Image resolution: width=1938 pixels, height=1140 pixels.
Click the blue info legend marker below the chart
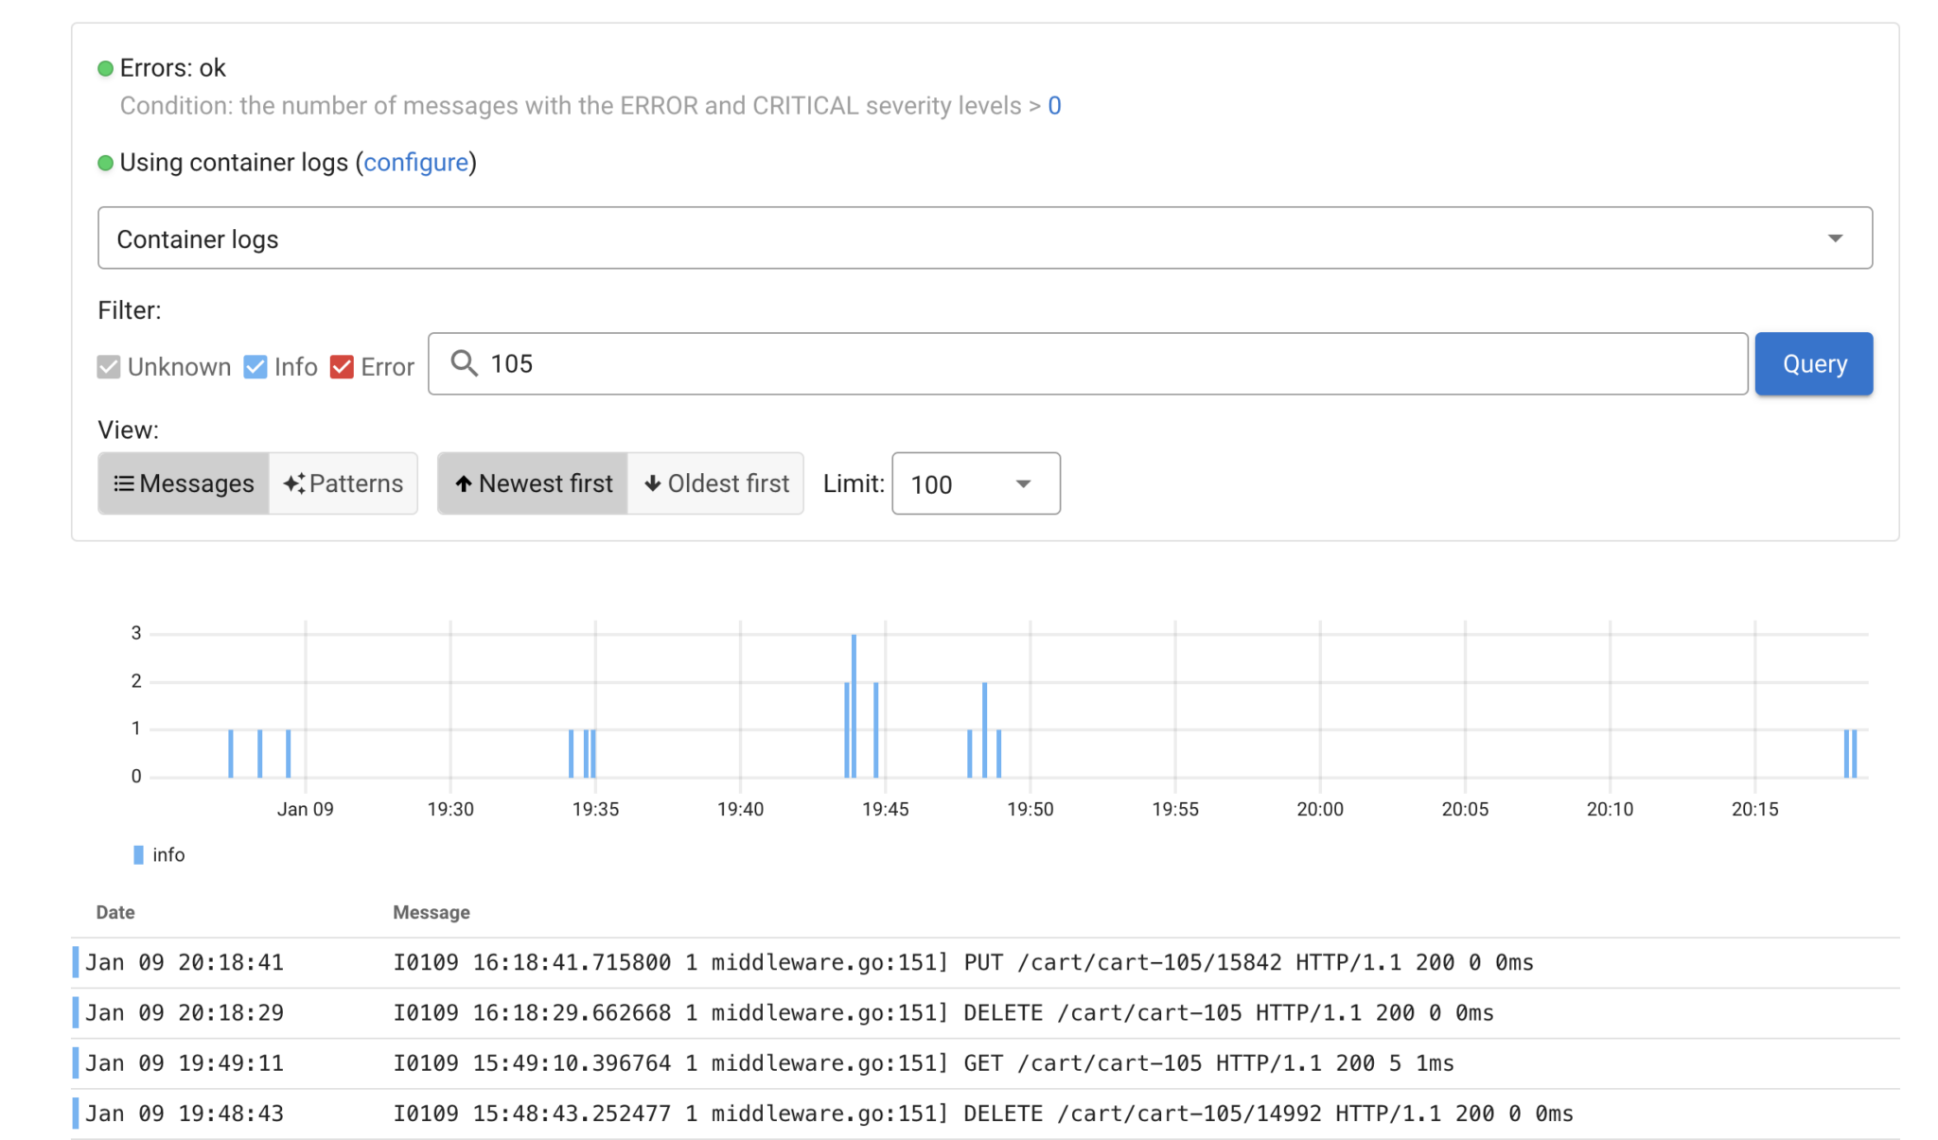(138, 854)
